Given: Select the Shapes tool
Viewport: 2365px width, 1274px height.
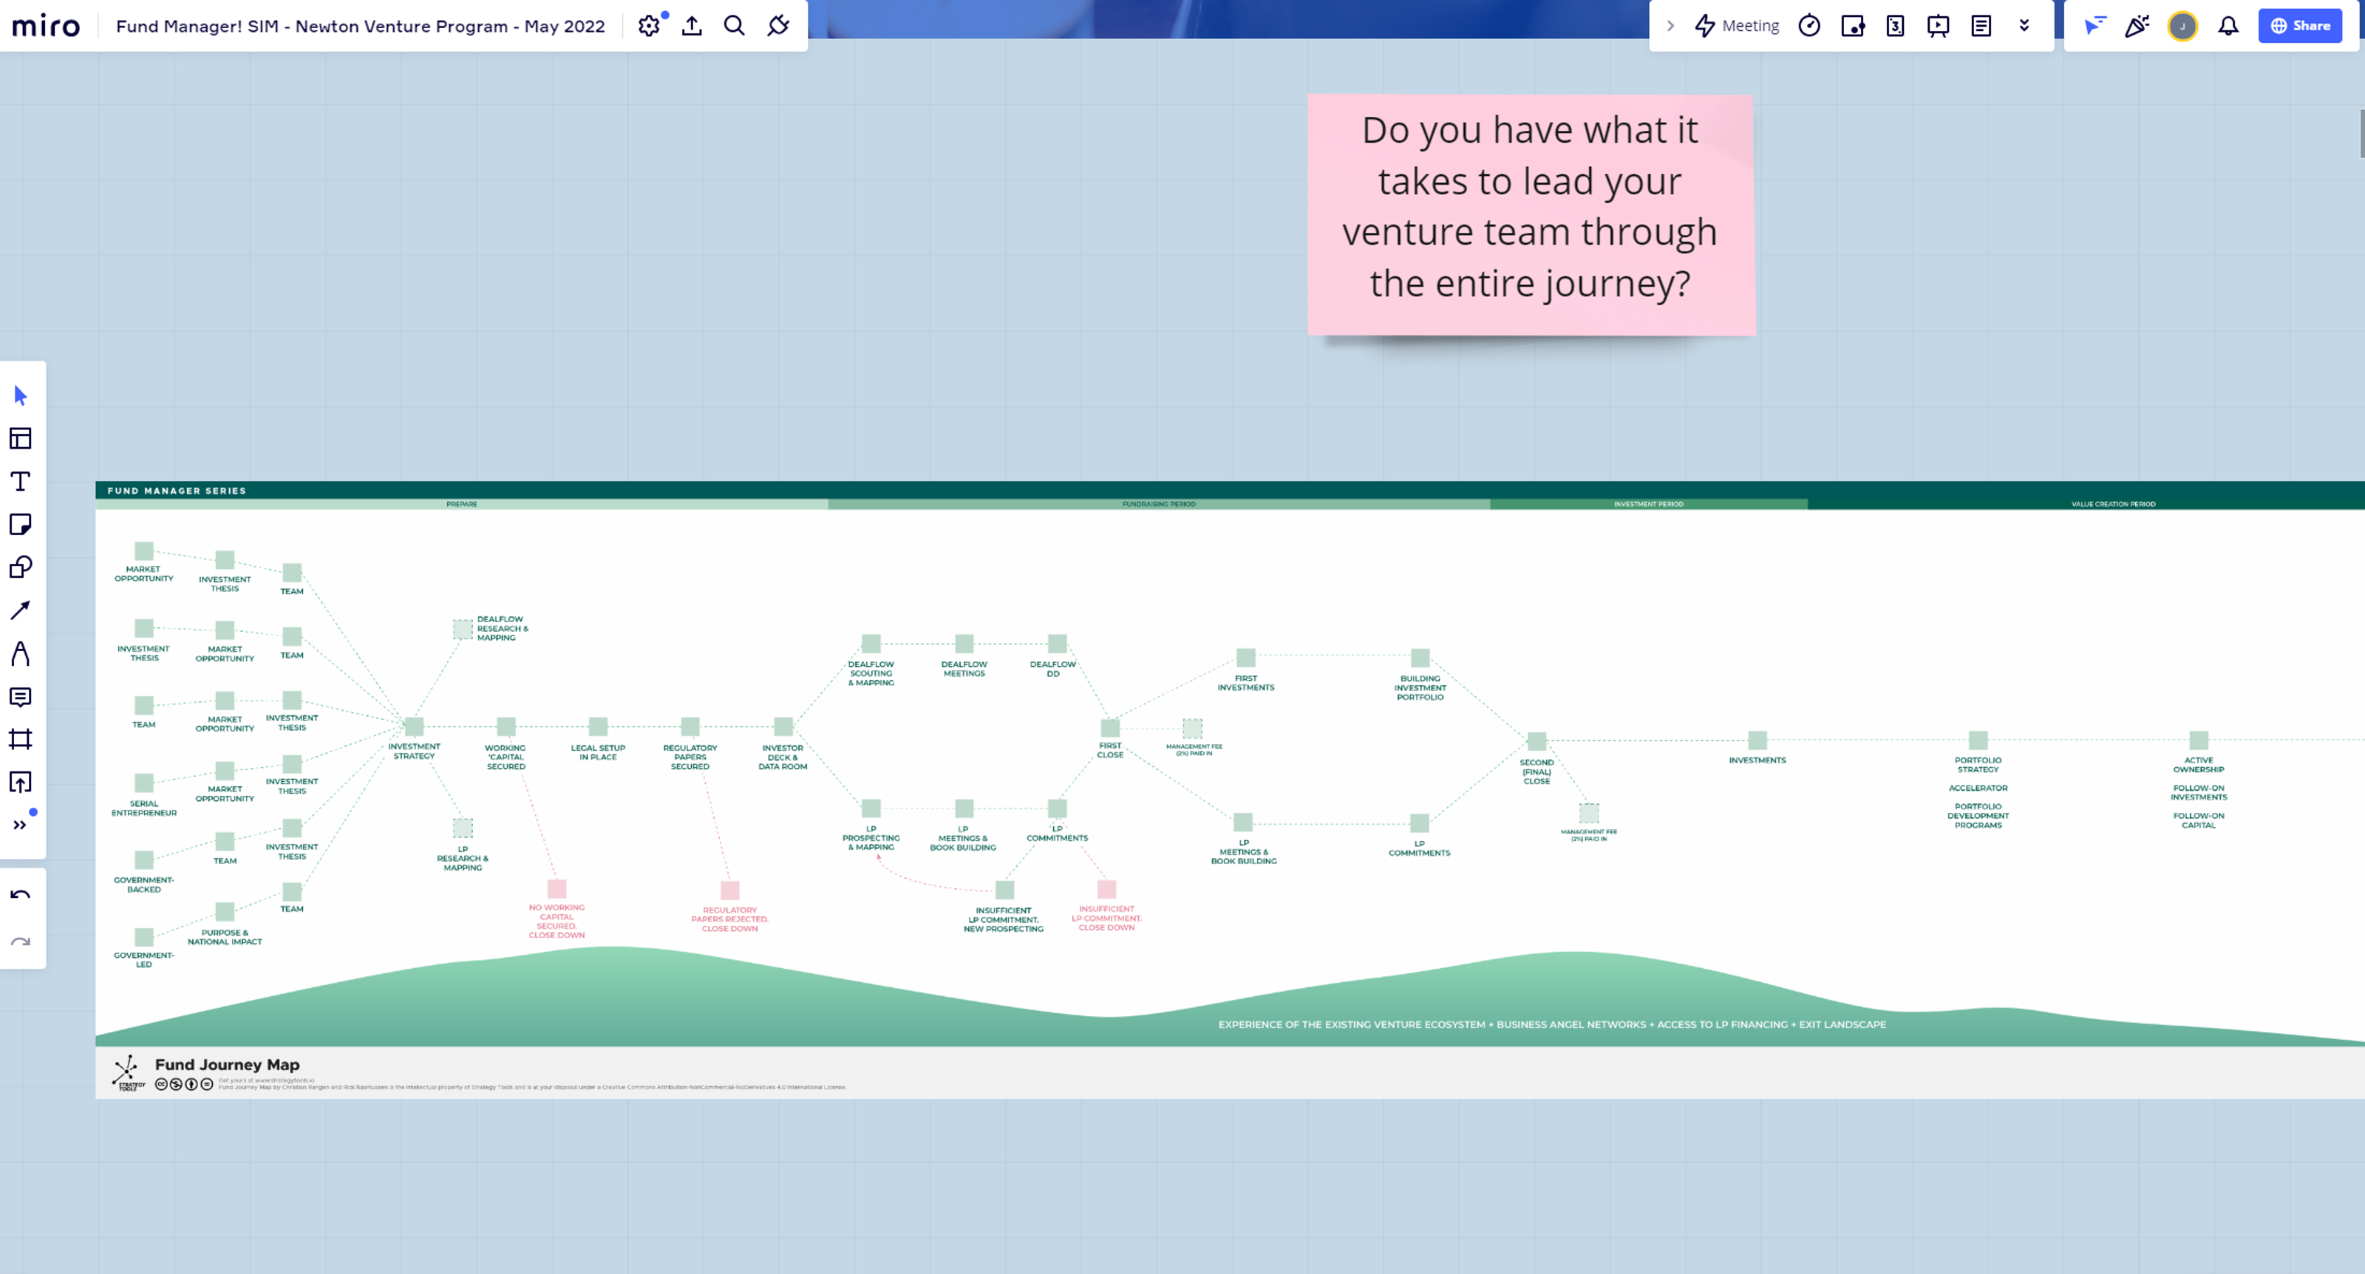Looking at the screenshot, I should (20, 568).
